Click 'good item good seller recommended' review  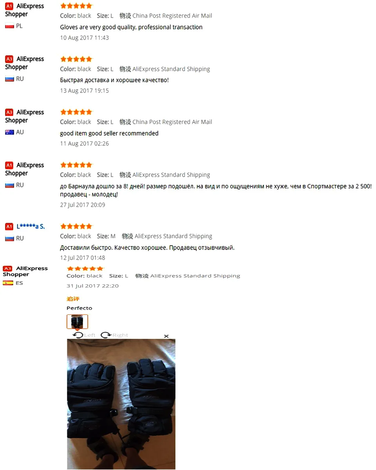point(109,133)
